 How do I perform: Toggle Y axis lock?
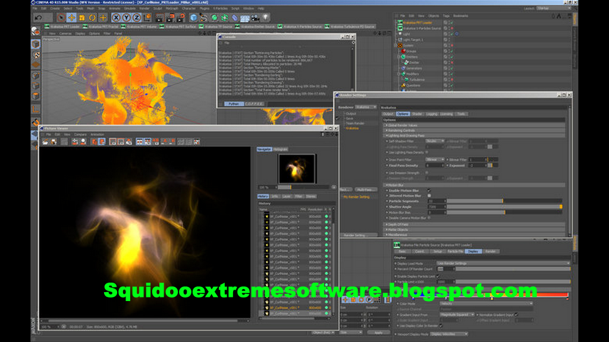click(x=126, y=17)
